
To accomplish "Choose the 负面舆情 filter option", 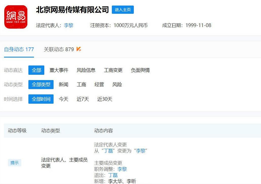I will (x=140, y=70).
